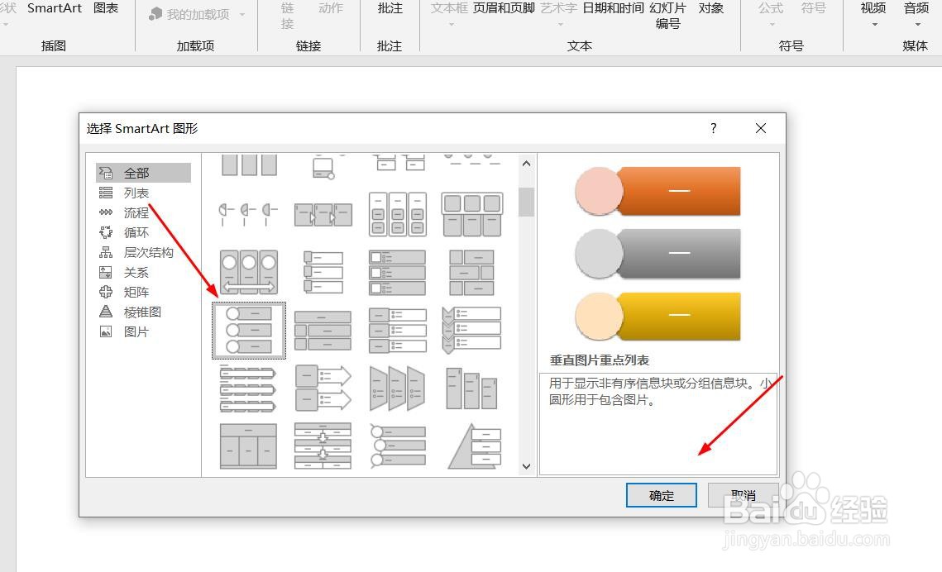Insert 幻灯片编号 slide number
Image resolution: width=942 pixels, height=572 pixels.
coord(667,16)
